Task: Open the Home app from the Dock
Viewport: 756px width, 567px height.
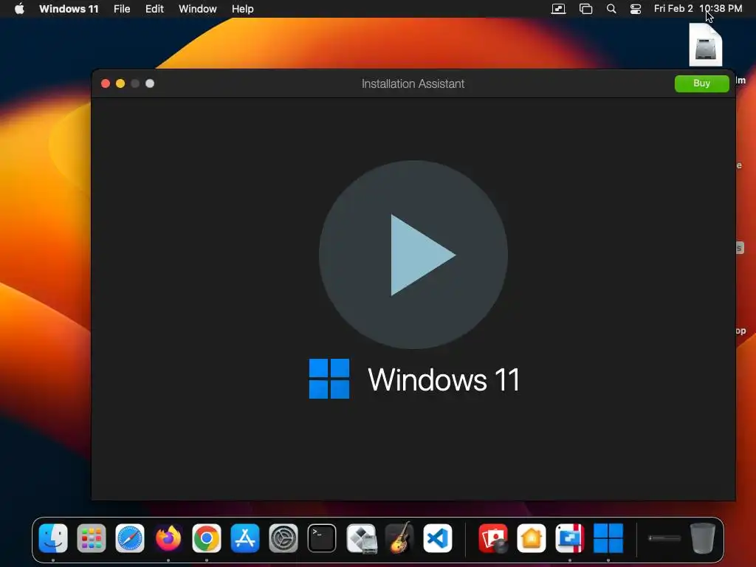Action: click(532, 537)
